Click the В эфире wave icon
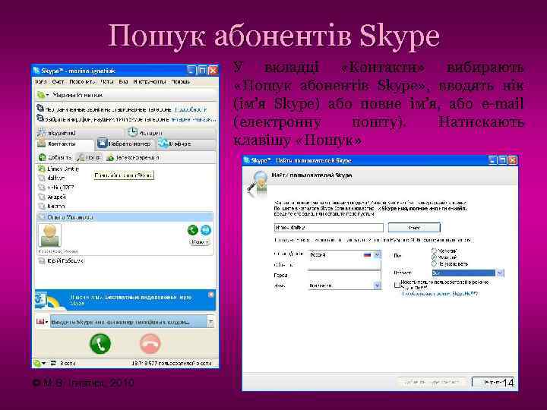 click(x=163, y=143)
